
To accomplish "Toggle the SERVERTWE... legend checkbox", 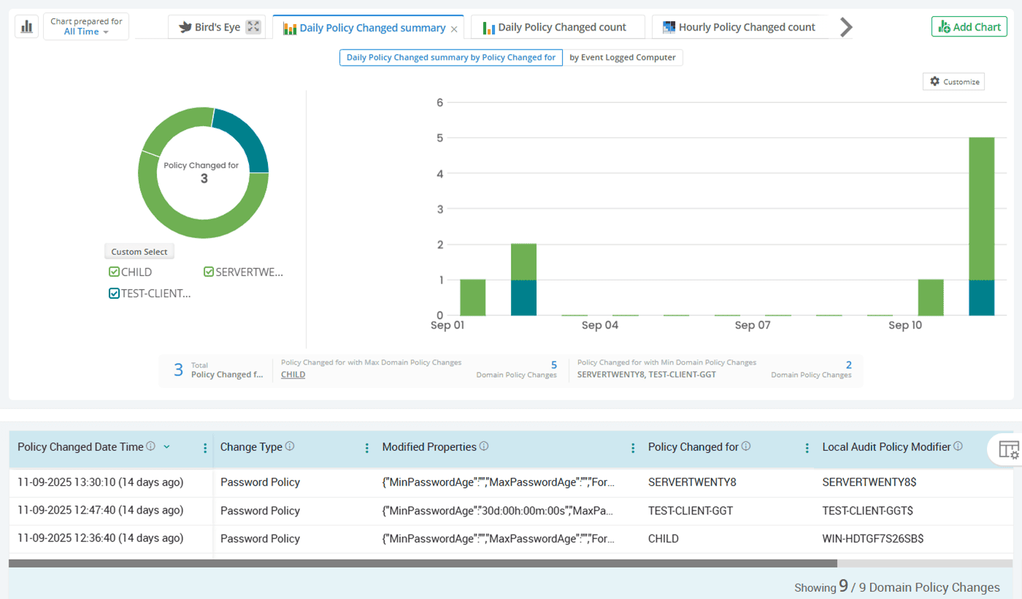I will click(x=209, y=272).
